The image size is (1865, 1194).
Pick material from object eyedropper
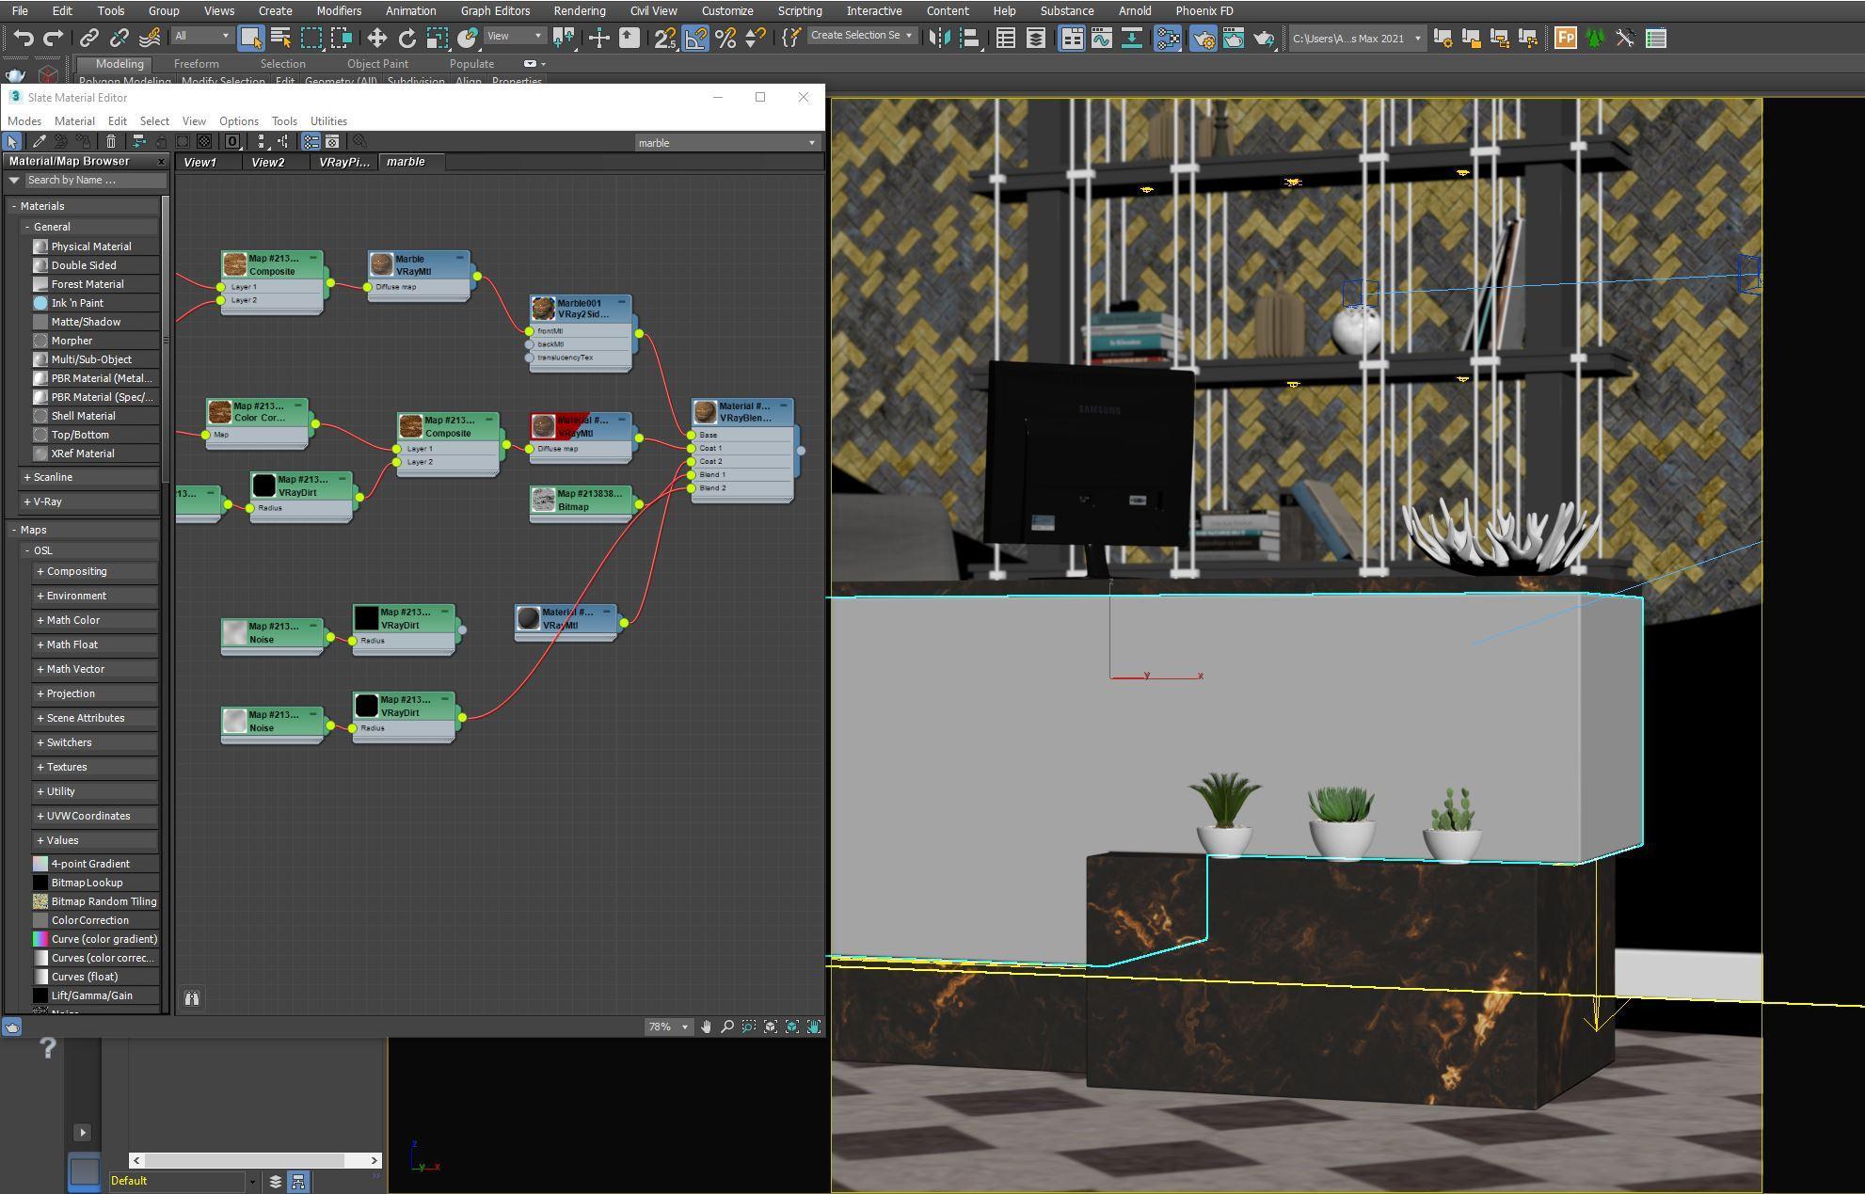[39, 141]
